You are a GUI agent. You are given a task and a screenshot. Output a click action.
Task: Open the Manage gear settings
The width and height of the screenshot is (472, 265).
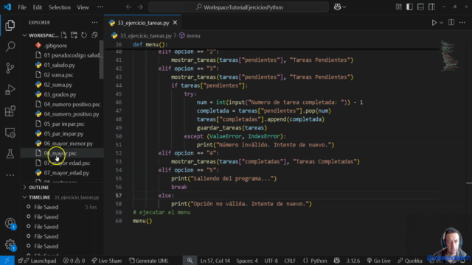click(10, 244)
